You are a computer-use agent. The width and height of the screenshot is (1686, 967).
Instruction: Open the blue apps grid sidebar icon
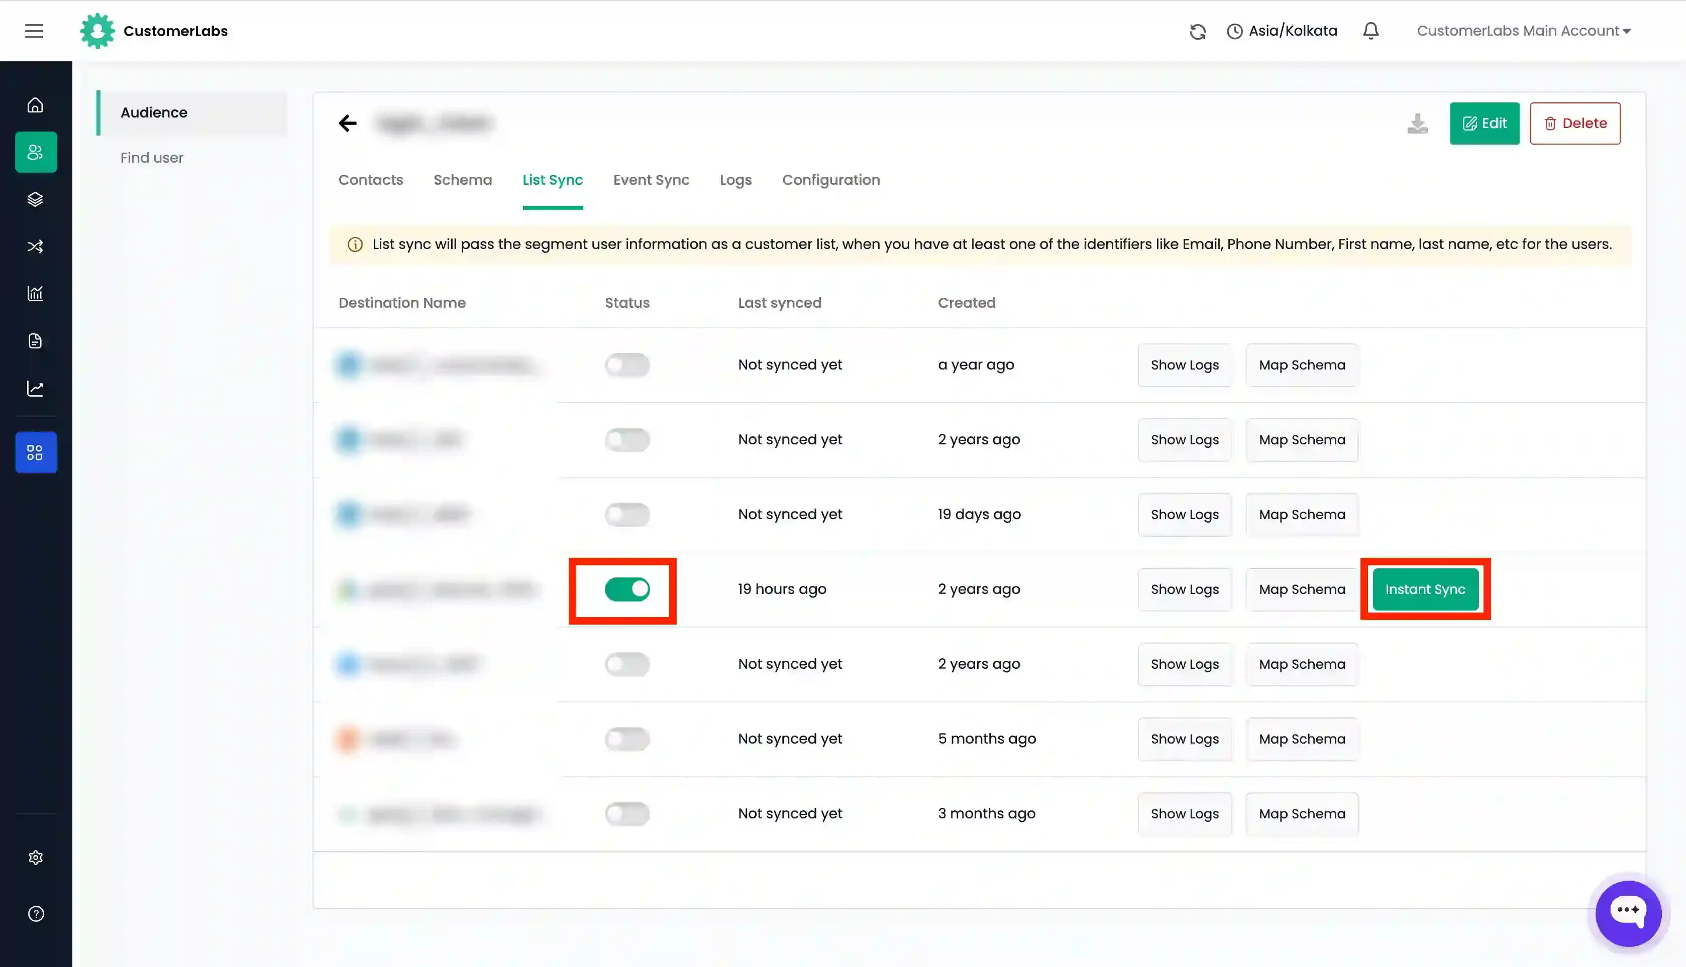coord(35,452)
